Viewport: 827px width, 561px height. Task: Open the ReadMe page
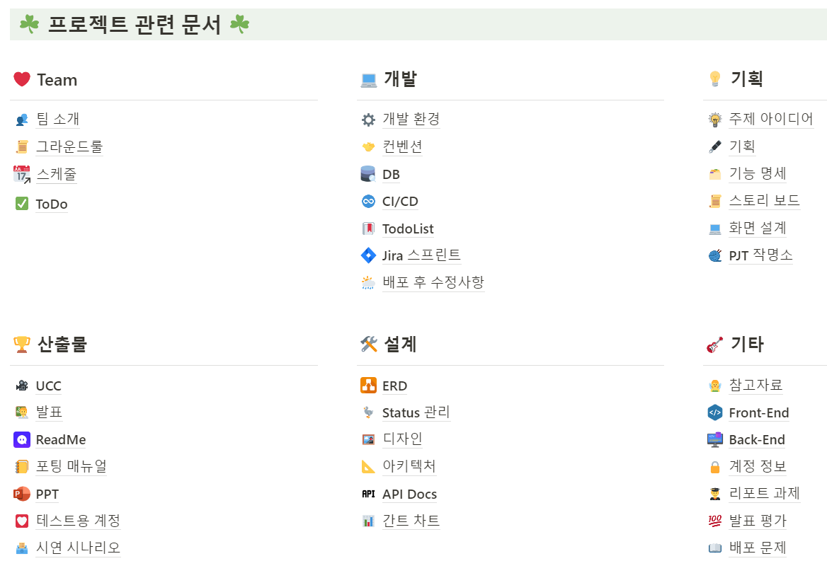coord(60,439)
